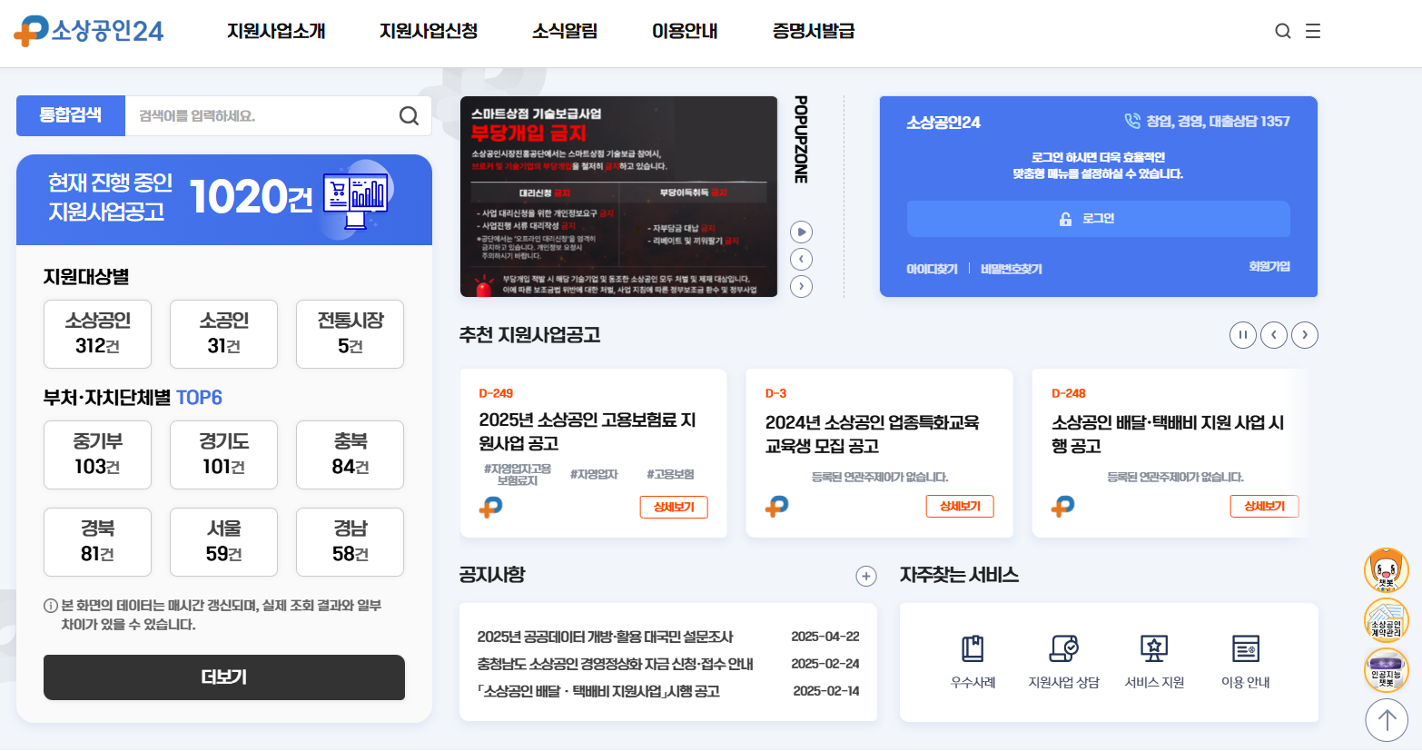
Task: Click the phone icon beside 1357
Action: pos(1132,121)
